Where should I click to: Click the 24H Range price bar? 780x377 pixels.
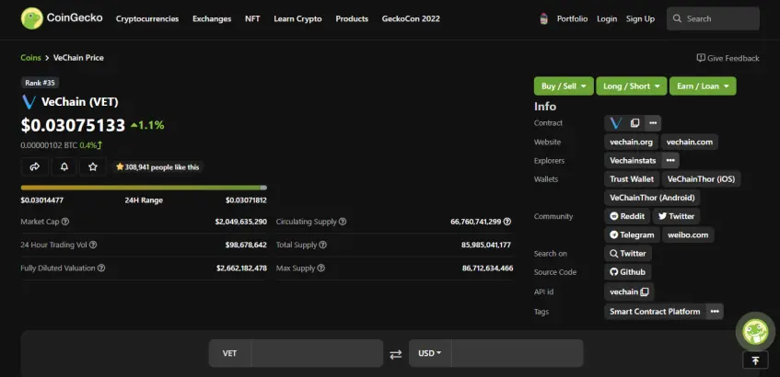click(144, 188)
